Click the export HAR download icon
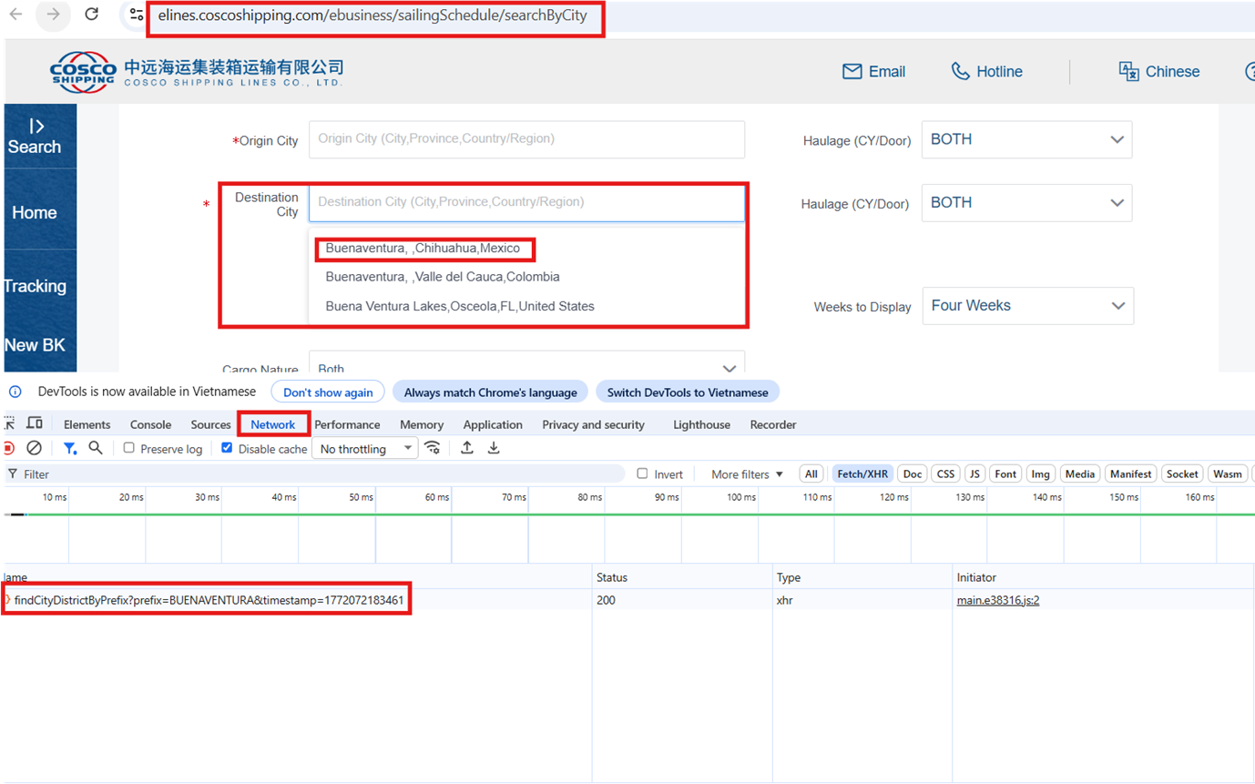 [494, 448]
